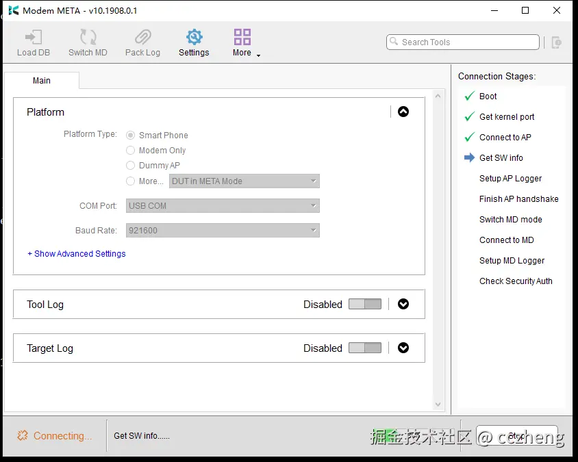Image resolution: width=578 pixels, height=462 pixels.
Task: Click the Setup AP Logger stage
Action: 510,179
